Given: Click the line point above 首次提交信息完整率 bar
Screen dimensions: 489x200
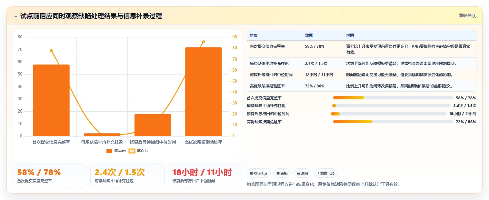Looking at the screenshot, I should point(51,50).
